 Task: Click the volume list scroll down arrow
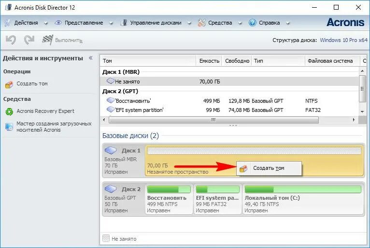362,112
